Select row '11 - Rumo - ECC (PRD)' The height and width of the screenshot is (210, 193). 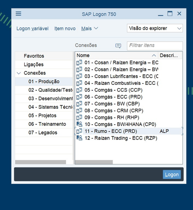click(x=129, y=131)
